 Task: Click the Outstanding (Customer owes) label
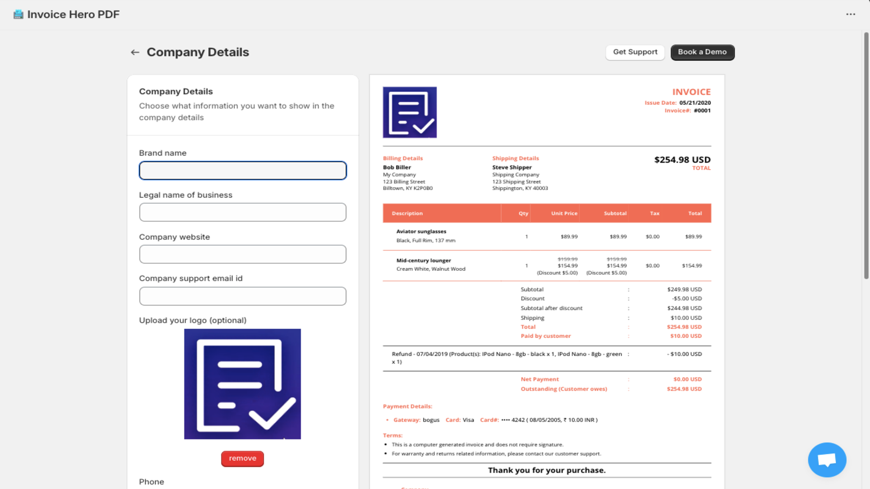(x=564, y=389)
